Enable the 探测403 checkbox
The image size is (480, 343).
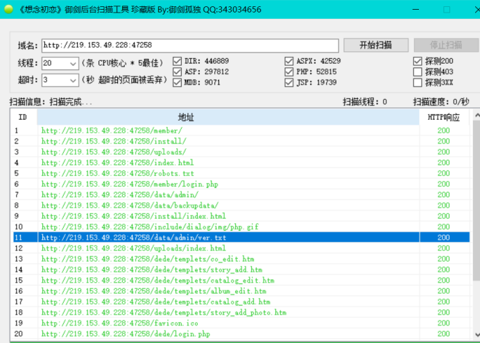tap(418, 72)
